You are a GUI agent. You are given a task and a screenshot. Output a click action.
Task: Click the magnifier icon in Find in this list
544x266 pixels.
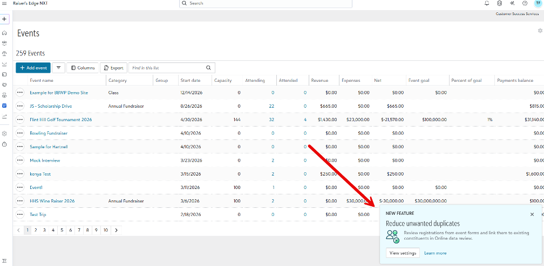(x=208, y=68)
